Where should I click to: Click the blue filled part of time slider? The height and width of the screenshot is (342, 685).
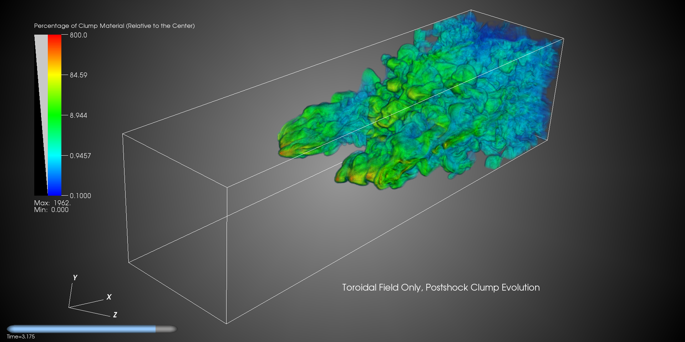[81, 329]
